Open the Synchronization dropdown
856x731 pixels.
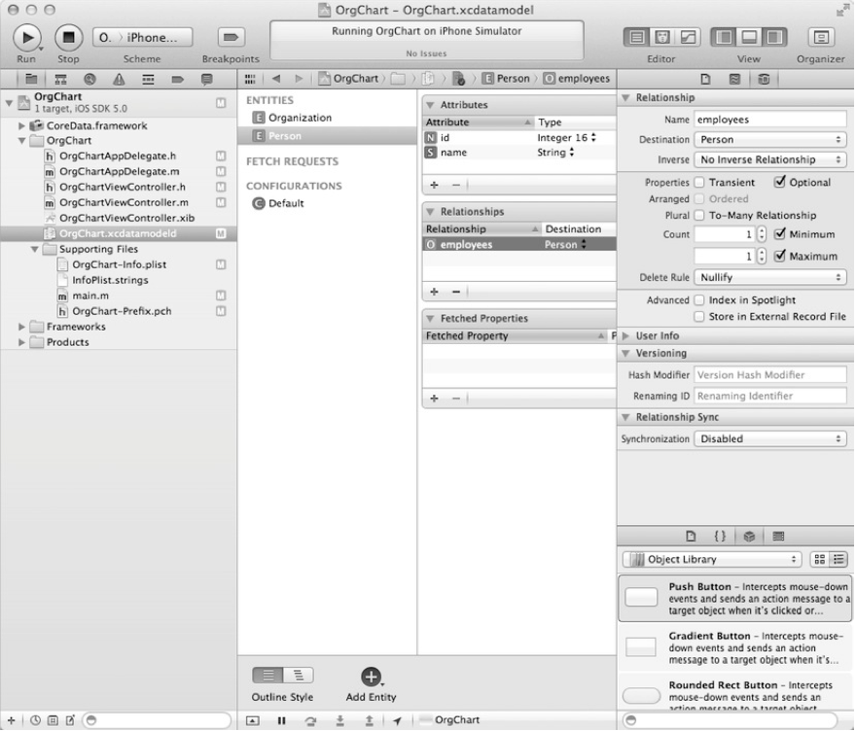click(x=770, y=438)
